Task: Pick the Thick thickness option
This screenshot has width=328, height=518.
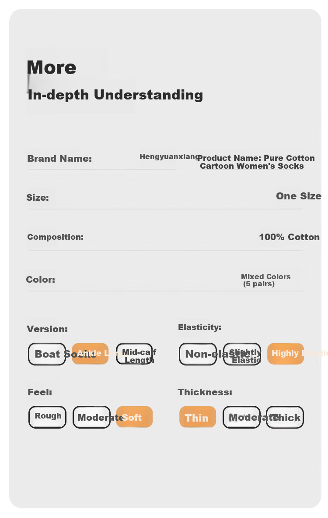Action: point(285,417)
